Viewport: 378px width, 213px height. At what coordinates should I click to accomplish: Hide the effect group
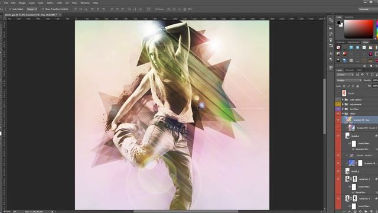tap(338, 114)
